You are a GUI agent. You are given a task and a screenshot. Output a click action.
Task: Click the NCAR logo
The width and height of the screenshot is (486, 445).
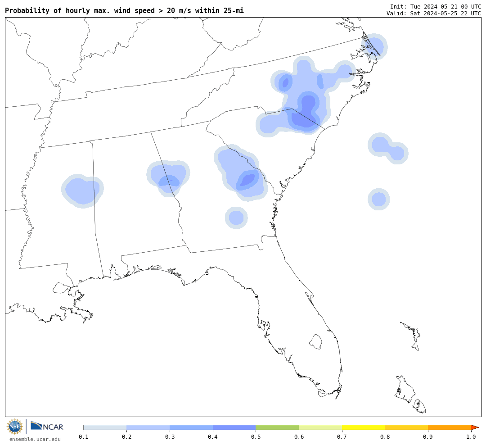tap(47, 426)
